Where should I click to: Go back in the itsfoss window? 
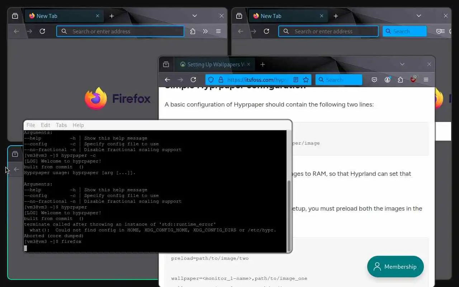point(167,80)
